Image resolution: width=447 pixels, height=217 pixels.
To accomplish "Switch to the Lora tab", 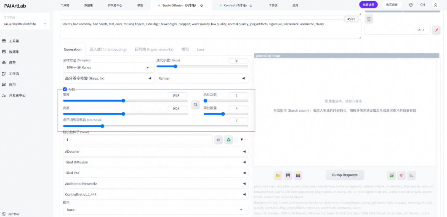I will pyautogui.click(x=200, y=49).
